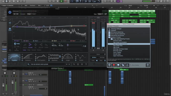
Task: Enable the Band 4 tab
Action: (45, 41)
